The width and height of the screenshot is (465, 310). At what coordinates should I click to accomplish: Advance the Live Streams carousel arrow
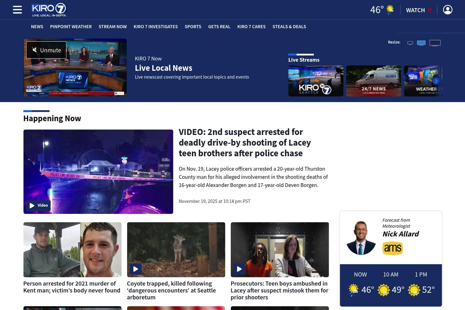click(x=436, y=81)
